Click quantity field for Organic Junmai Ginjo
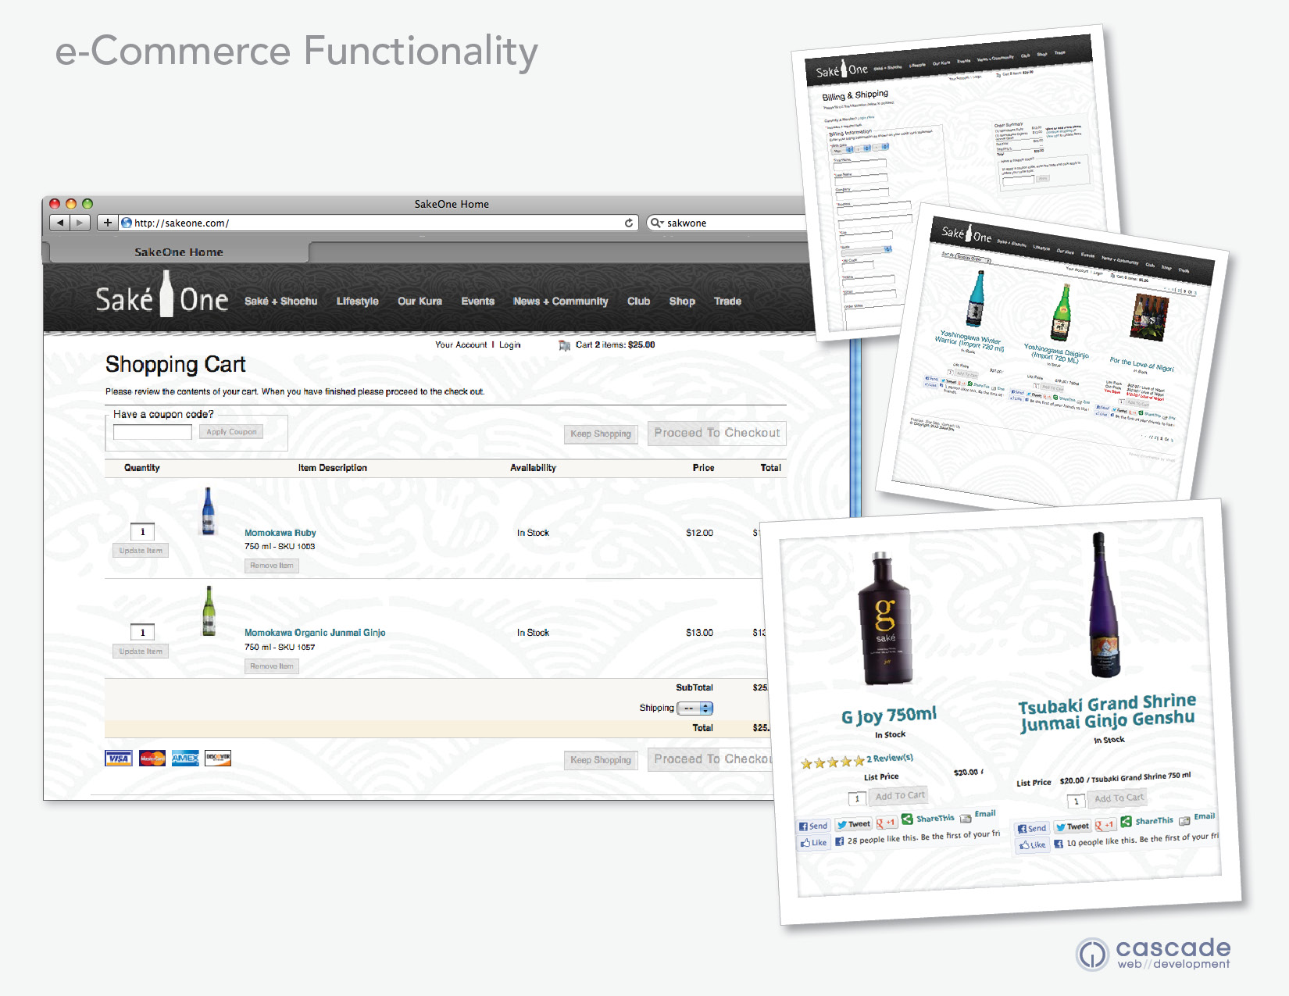This screenshot has width=1289, height=996. [x=142, y=633]
